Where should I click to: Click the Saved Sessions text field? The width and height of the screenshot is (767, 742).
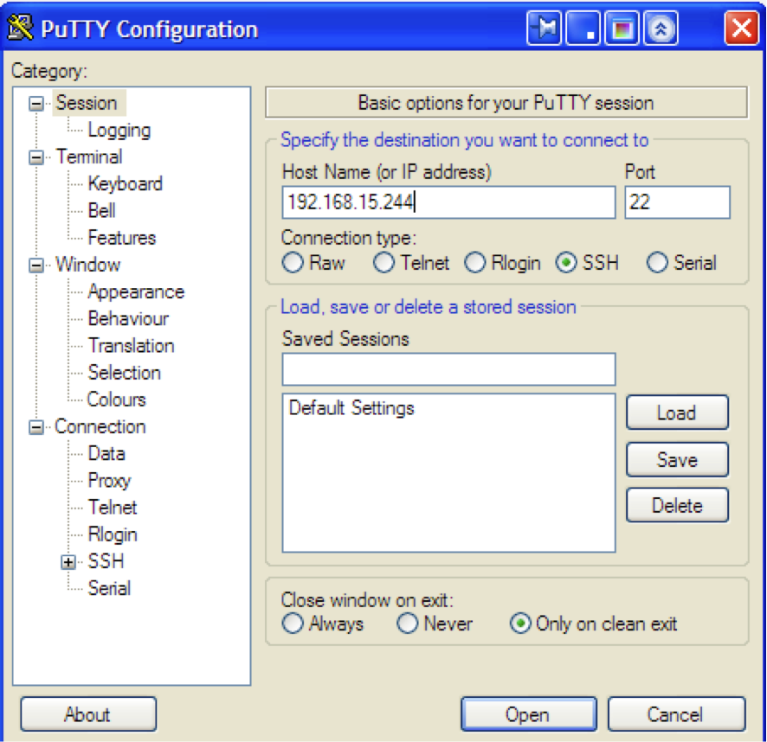click(x=448, y=369)
